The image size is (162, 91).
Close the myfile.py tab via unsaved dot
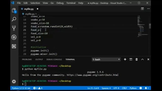coord(37,9)
